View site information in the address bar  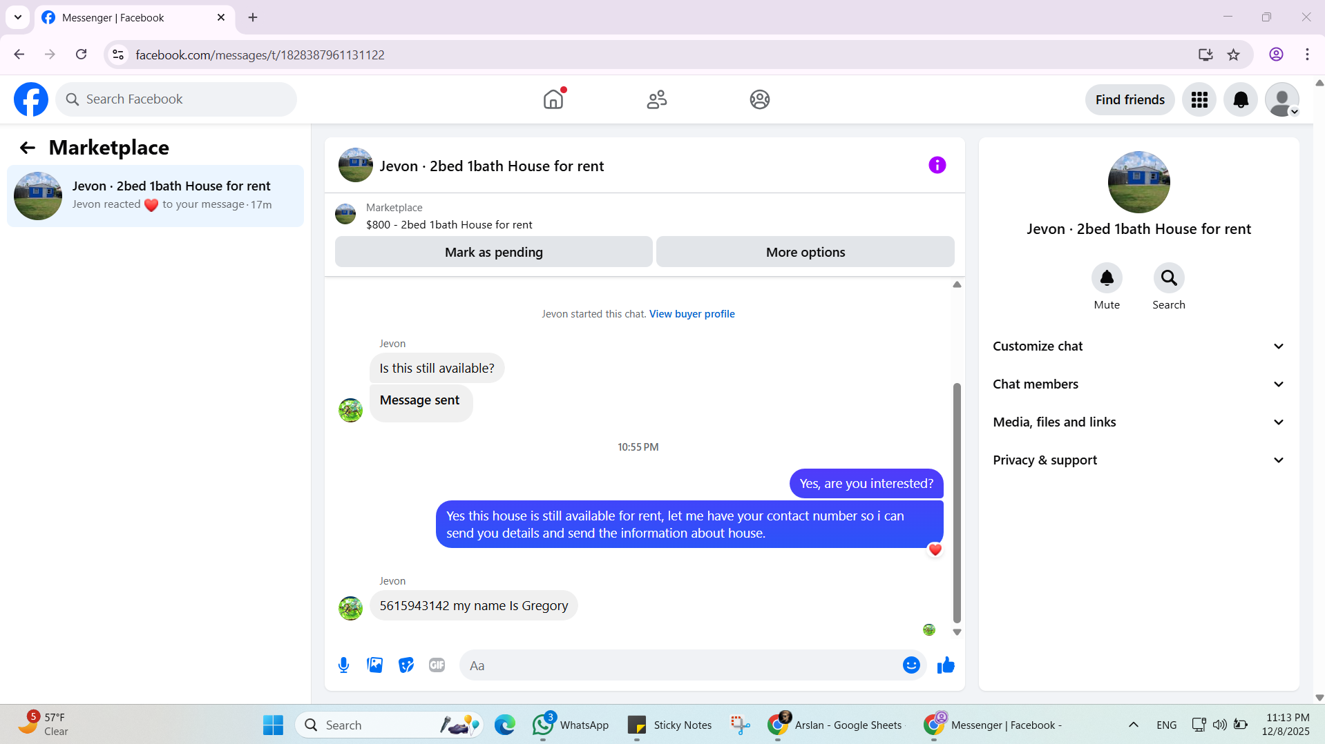pyautogui.click(x=118, y=55)
